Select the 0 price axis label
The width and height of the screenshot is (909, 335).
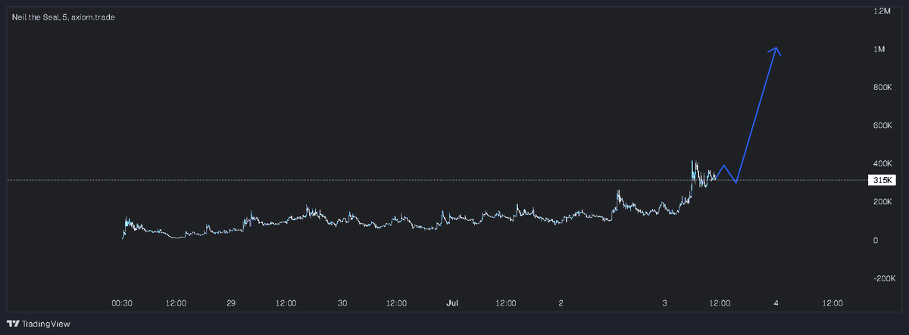click(876, 240)
